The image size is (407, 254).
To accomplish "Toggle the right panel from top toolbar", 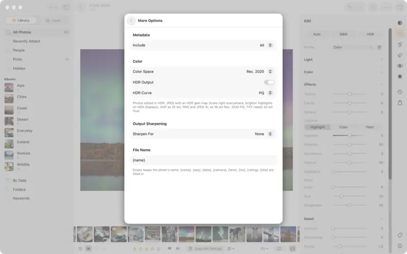I will coord(400,8).
